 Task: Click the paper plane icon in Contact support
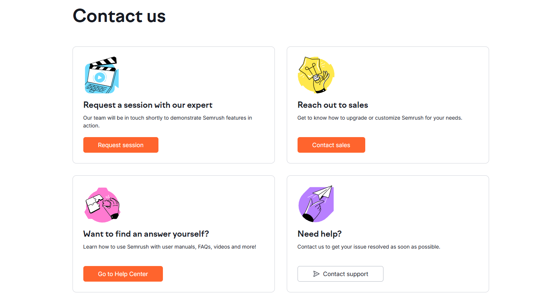(316, 274)
